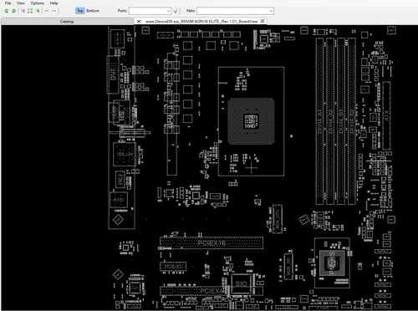Select the M2A_CPU M.2 connector

[x=278, y=219]
